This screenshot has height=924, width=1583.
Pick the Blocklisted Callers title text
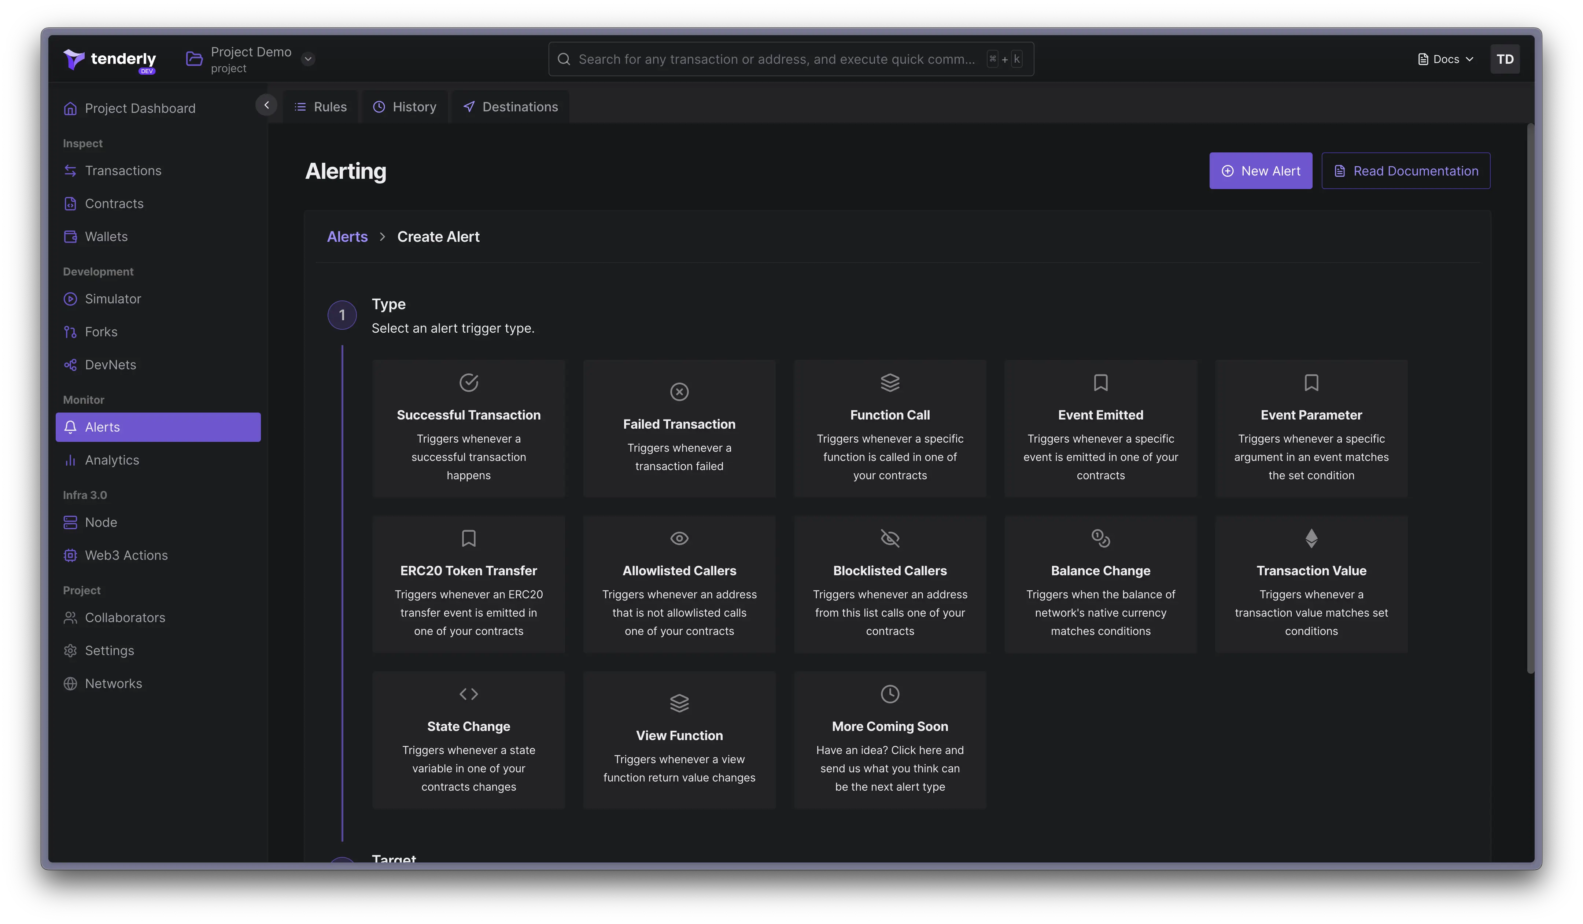click(x=889, y=571)
